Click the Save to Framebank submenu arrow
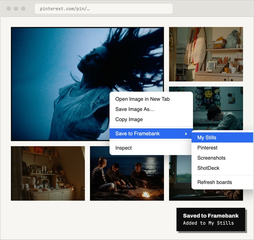 point(186,134)
